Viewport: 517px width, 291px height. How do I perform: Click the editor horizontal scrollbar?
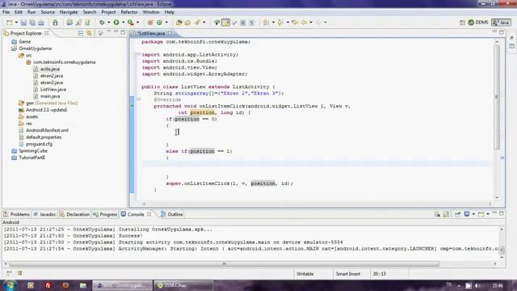coord(317,204)
